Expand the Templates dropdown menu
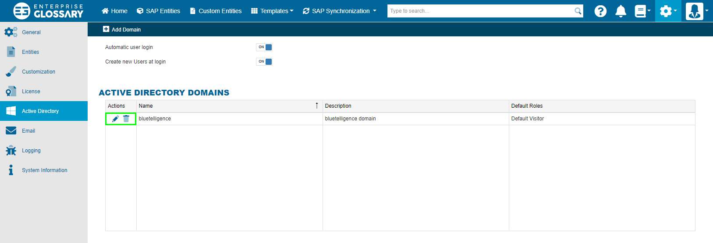Image resolution: width=713 pixels, height=243 pixels. 272,11
